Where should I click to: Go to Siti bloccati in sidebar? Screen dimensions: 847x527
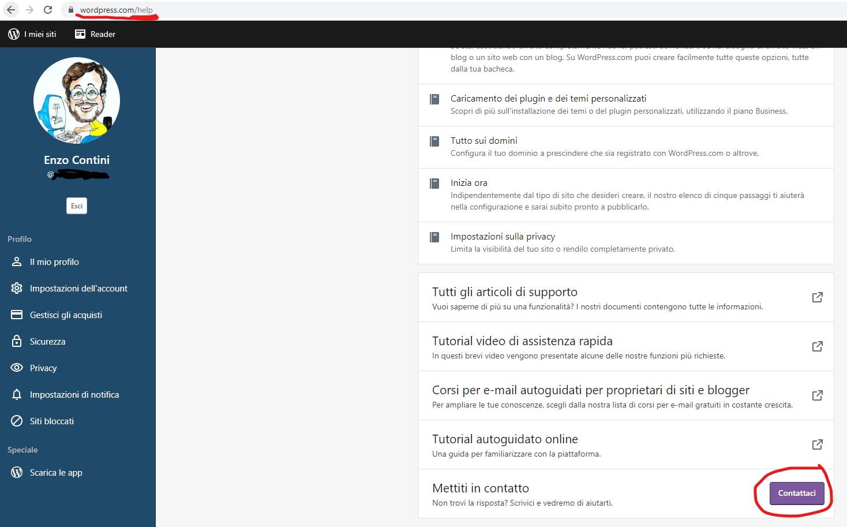[x=51, y=421]
